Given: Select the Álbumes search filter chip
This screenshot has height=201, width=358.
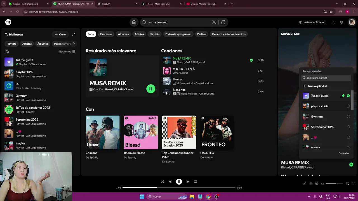Looking at the screenshot, I should point(123,34).
